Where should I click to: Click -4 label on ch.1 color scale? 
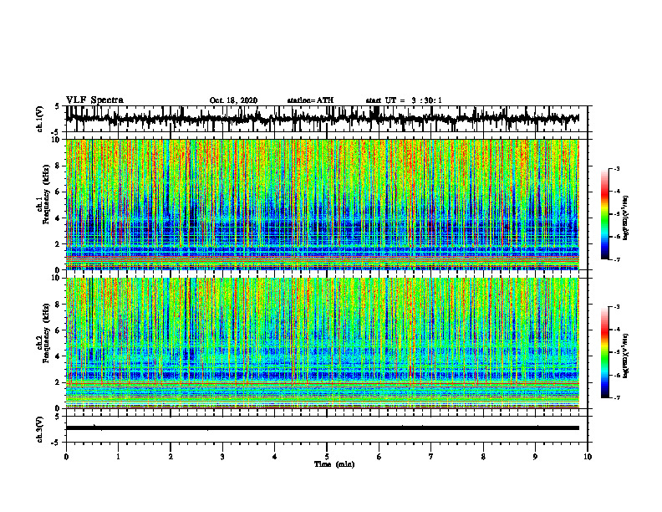pyautogui.click(x=617, y=192)
